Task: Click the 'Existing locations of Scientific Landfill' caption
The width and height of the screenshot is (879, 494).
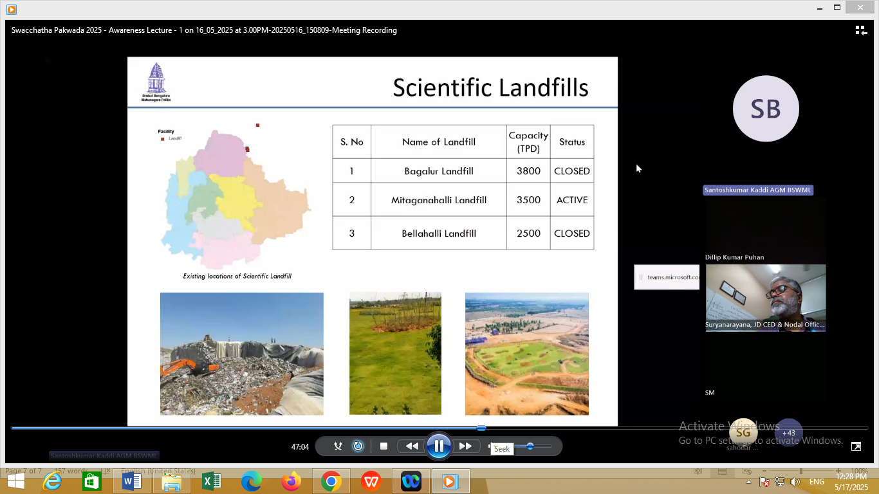Action: [x=237, y=277]
